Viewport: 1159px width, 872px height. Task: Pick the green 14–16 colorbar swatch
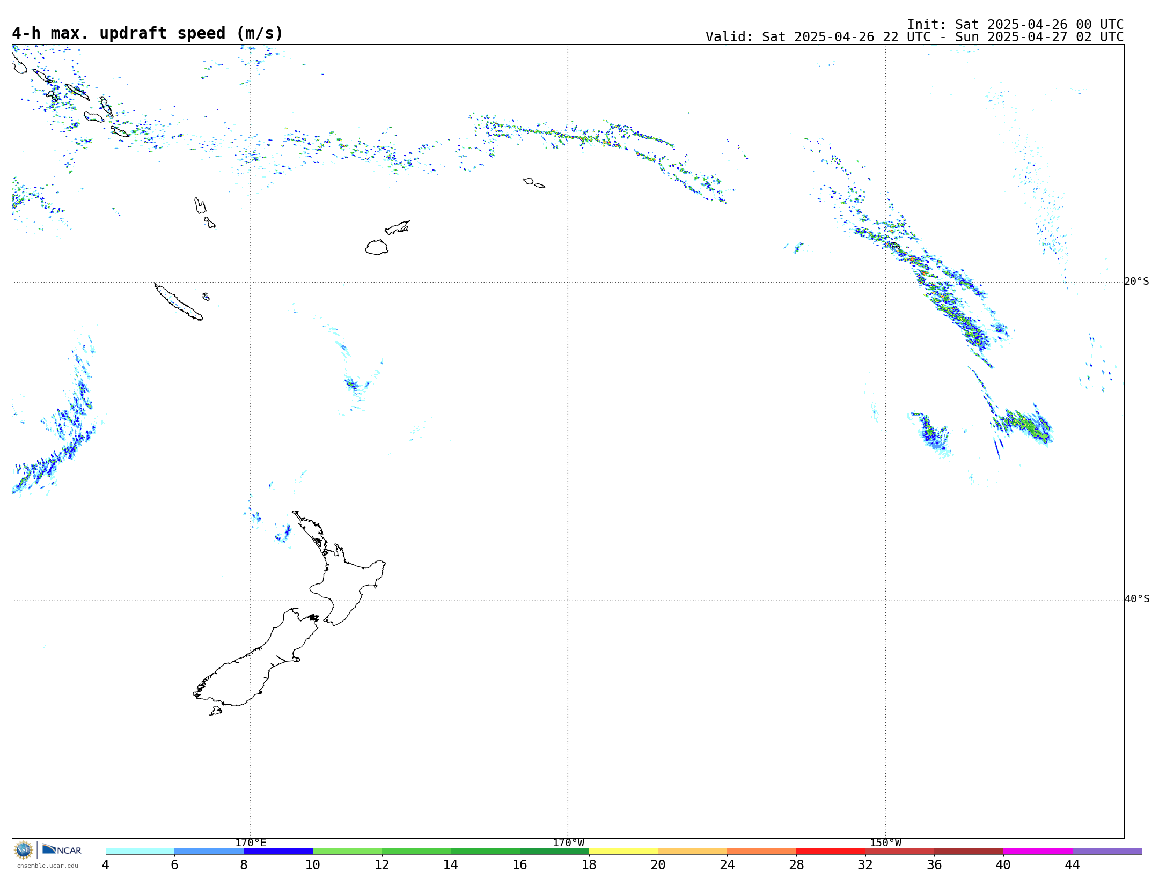click(x=486, y=851)
